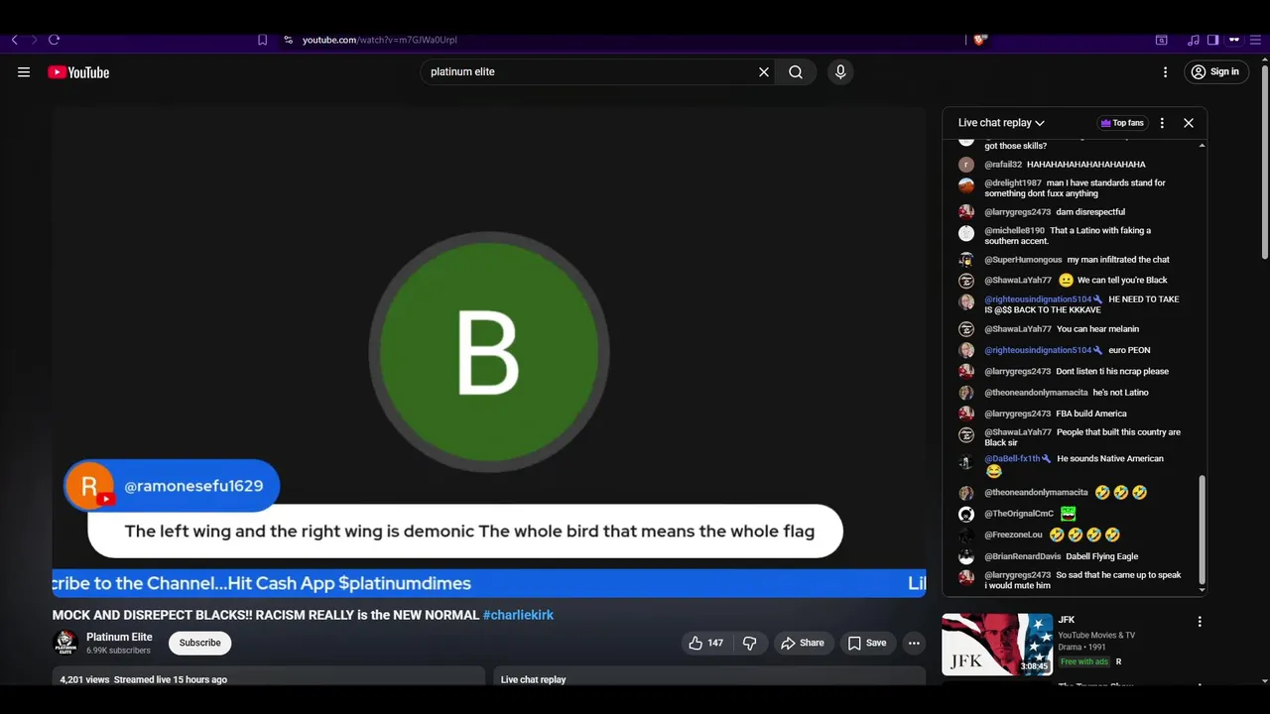Open the YouTube guide hamburger menu
Screen dimensions: 1270x714
click(24, 71)
